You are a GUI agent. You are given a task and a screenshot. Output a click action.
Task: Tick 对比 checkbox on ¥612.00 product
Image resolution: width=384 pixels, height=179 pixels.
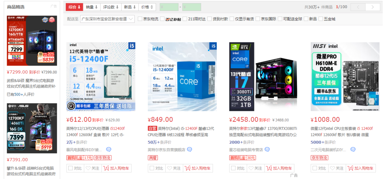coord(70,168)
